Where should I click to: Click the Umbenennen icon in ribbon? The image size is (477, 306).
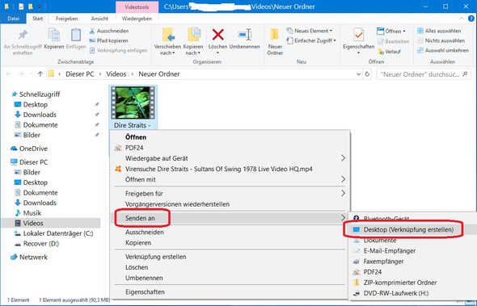click(245, 35)
